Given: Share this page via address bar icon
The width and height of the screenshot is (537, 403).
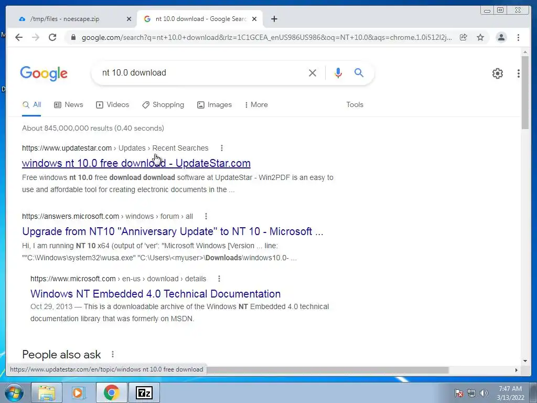Looking at the screenshot, I should [x=464, y=37].
